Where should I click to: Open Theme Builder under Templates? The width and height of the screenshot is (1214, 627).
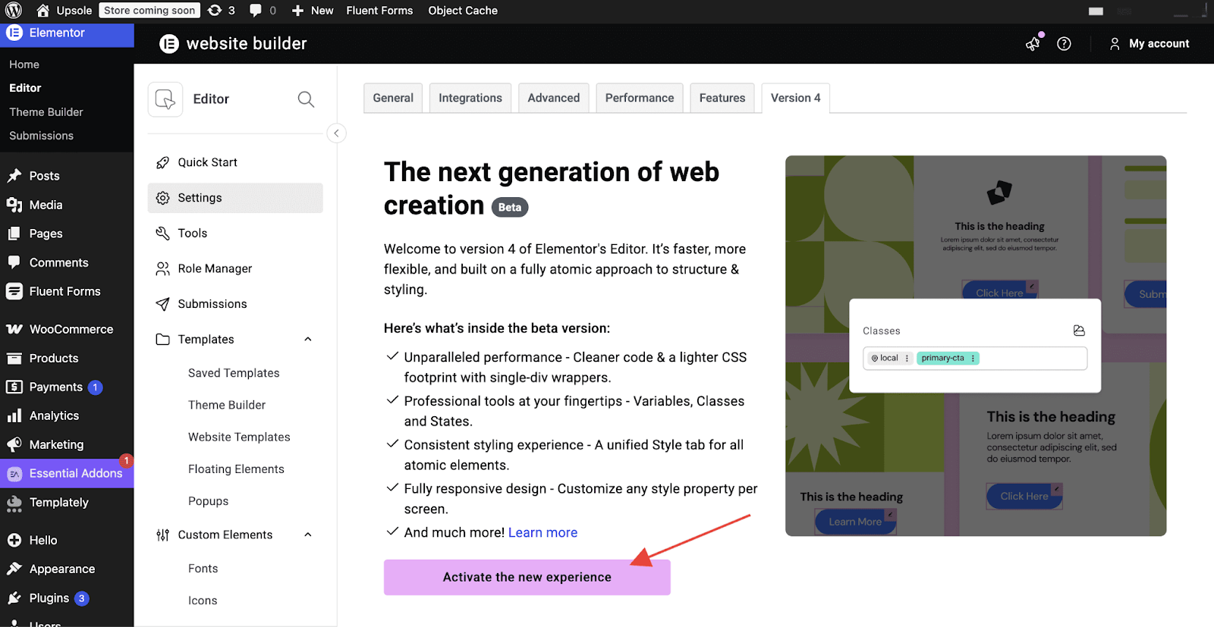coord(227,405)
